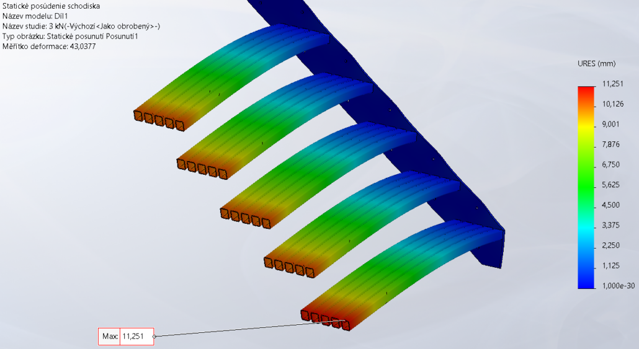Viewport: 639px width, 349px height.
Task: Click the title text Statické posúdenie schodiska
Action: (x=51, y=6)
